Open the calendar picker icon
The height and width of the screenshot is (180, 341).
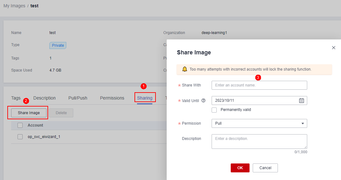[301, 100]
